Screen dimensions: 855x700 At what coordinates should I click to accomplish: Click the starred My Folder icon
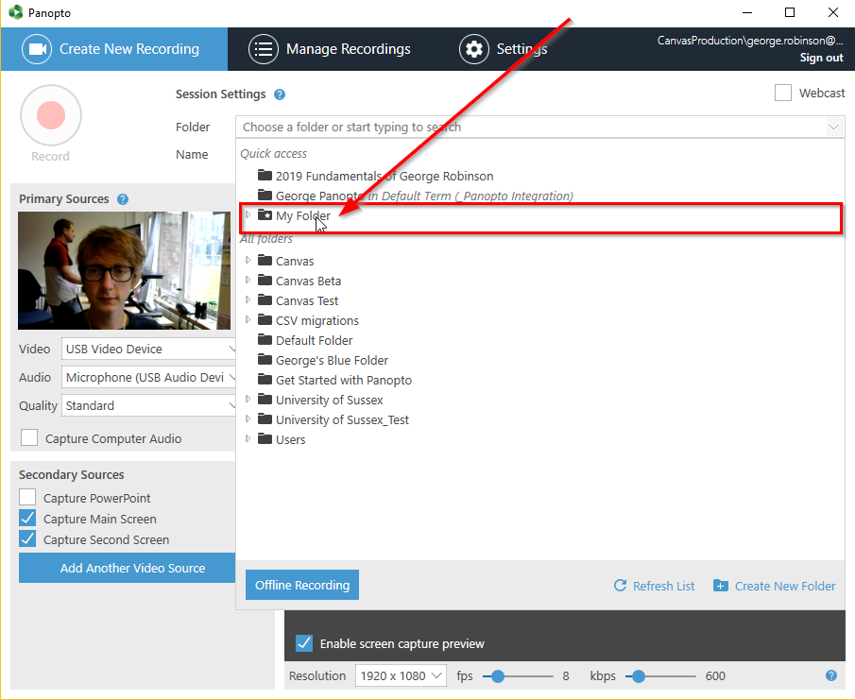tap(265, 214)
